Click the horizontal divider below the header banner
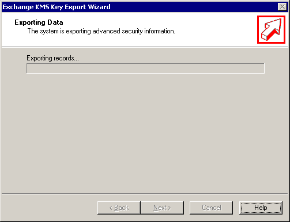The image size is (290, 222). [145, 47]
